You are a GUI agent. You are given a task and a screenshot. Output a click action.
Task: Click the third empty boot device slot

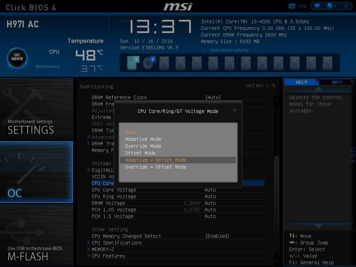pos(197,63)
